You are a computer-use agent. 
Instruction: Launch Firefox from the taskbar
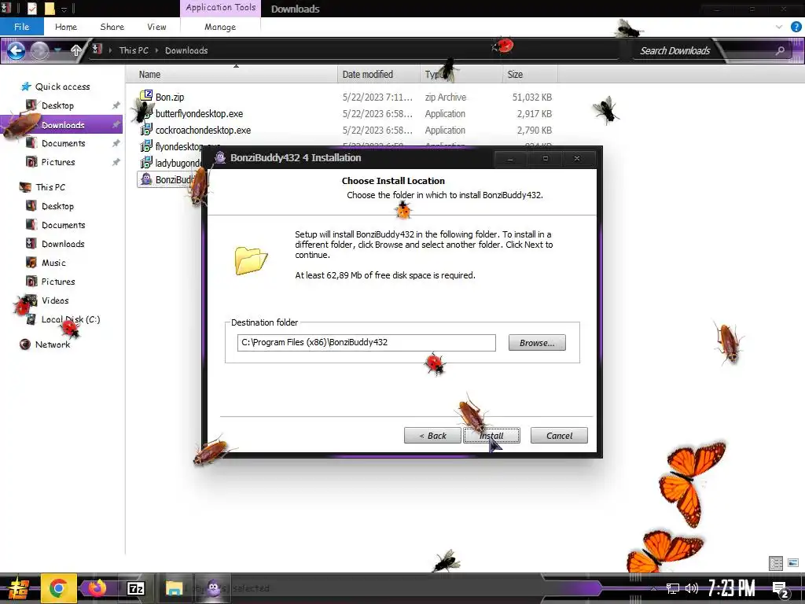pos(96,588)
